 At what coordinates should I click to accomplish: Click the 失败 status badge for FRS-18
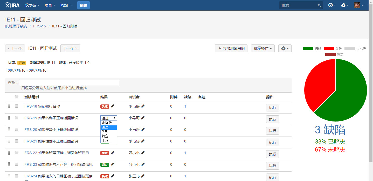pos(105,106)
